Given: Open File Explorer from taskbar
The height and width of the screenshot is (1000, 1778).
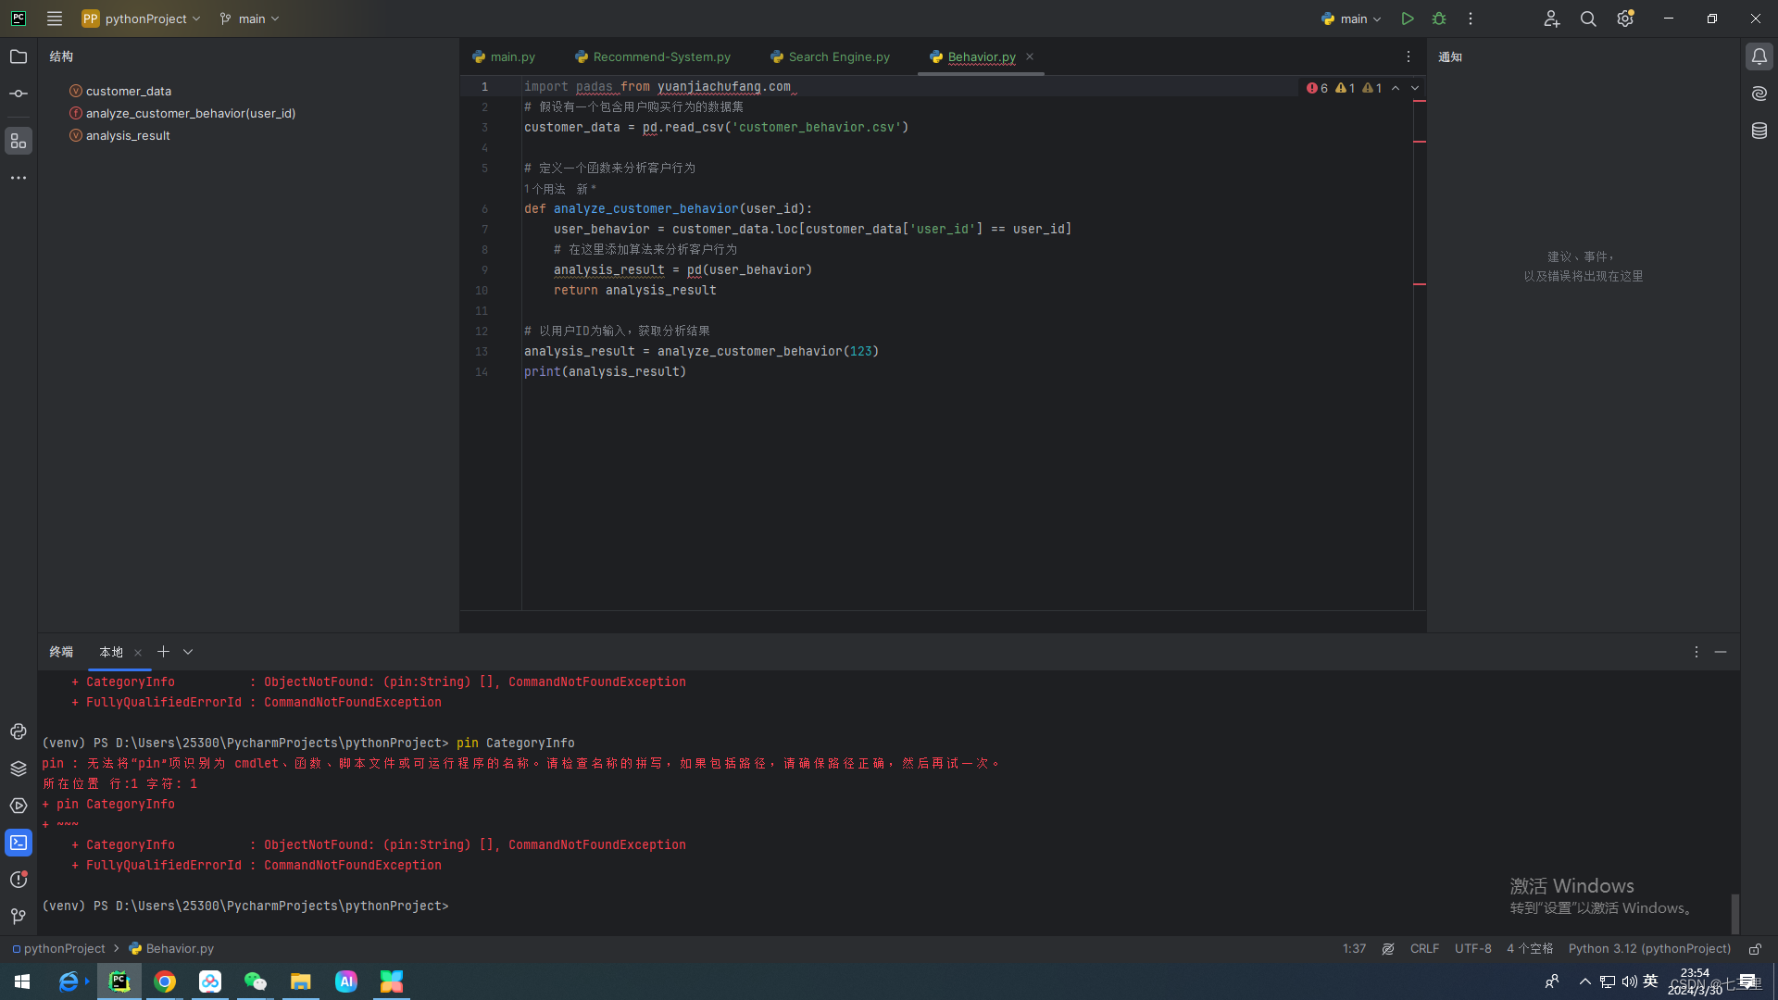Looking at the screenshot, I should point(301,981).
